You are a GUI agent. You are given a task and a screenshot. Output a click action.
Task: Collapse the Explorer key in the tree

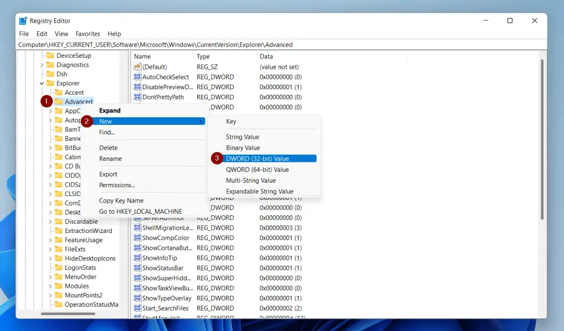coord(41,83)
